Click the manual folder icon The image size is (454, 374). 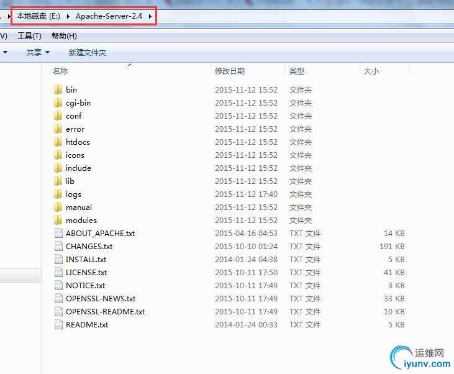point(58,207)
